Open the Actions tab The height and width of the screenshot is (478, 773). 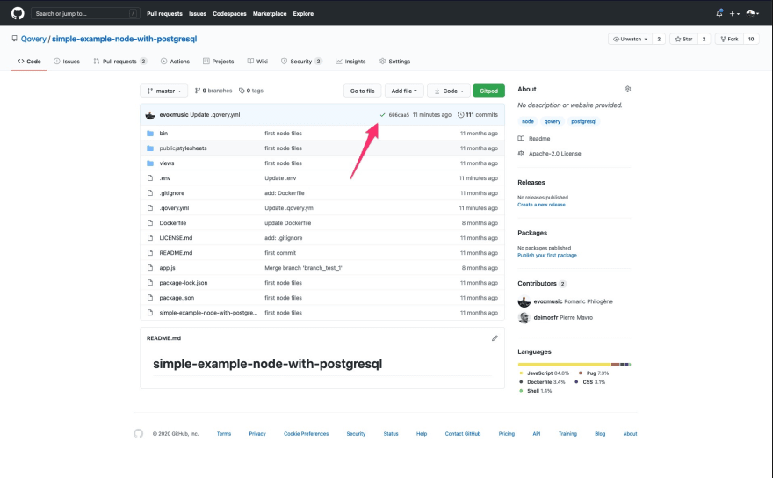point(175,62)
